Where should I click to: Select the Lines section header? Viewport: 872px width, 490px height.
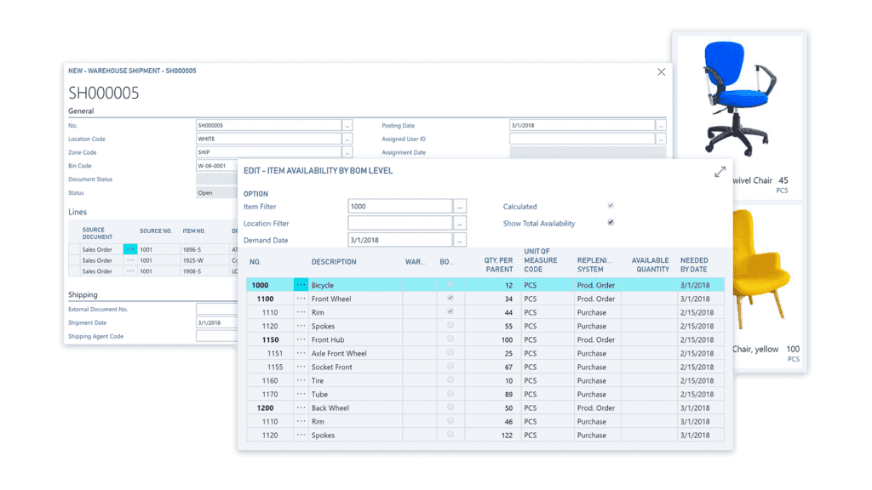click(77, 212)
